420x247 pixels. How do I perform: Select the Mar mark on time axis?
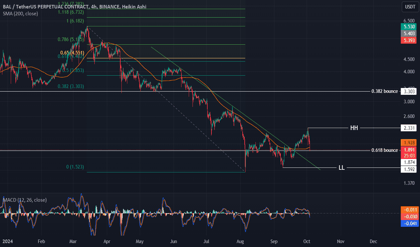[x=73, y=242]
